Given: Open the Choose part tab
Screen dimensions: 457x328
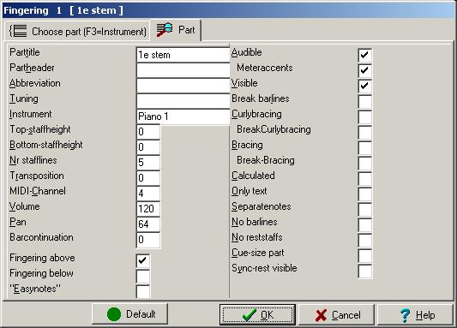Looking at the screenshot, I should [77, 31].
